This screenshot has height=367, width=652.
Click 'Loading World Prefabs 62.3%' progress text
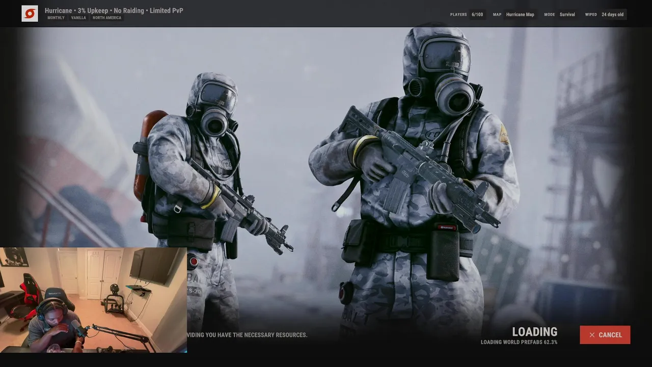point(519,342)
